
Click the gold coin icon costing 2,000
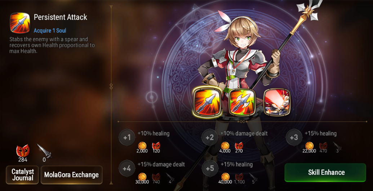142,146
